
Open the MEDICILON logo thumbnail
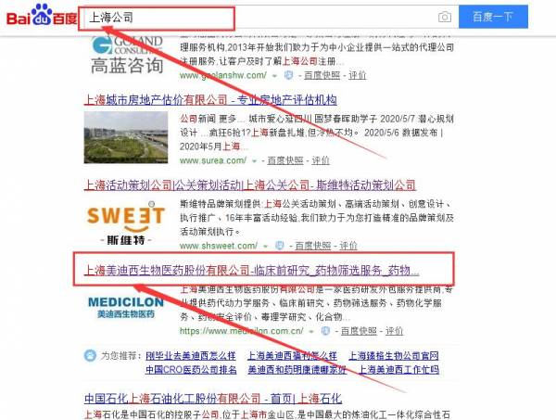(126, 308)
